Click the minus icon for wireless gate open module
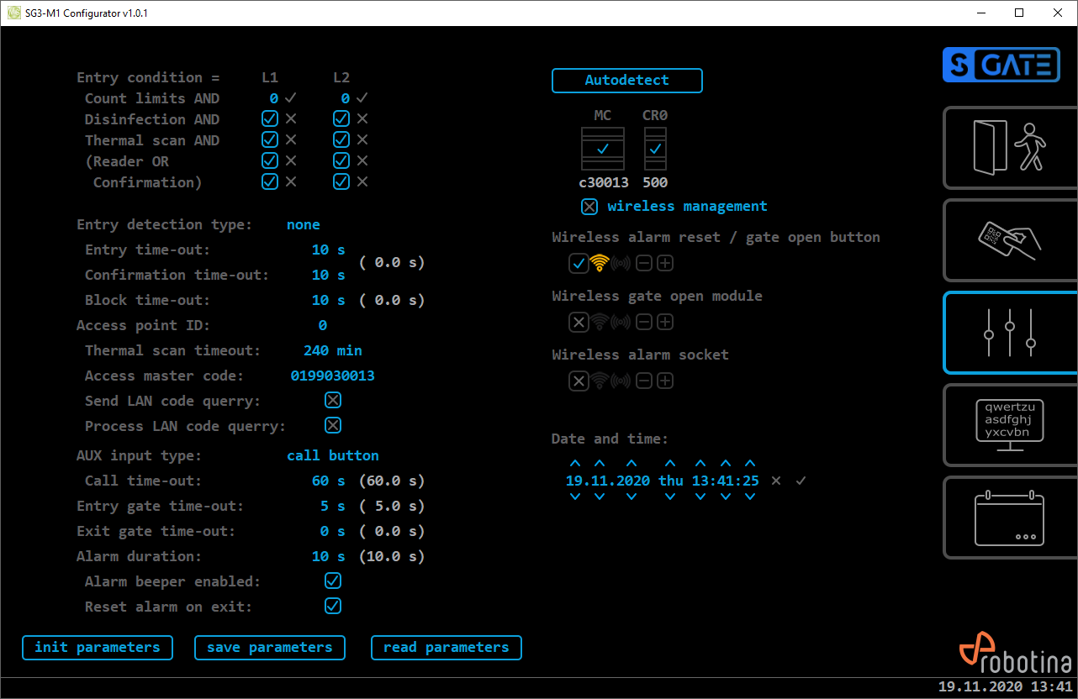The image size is (1078, 699). pos(644,323)
